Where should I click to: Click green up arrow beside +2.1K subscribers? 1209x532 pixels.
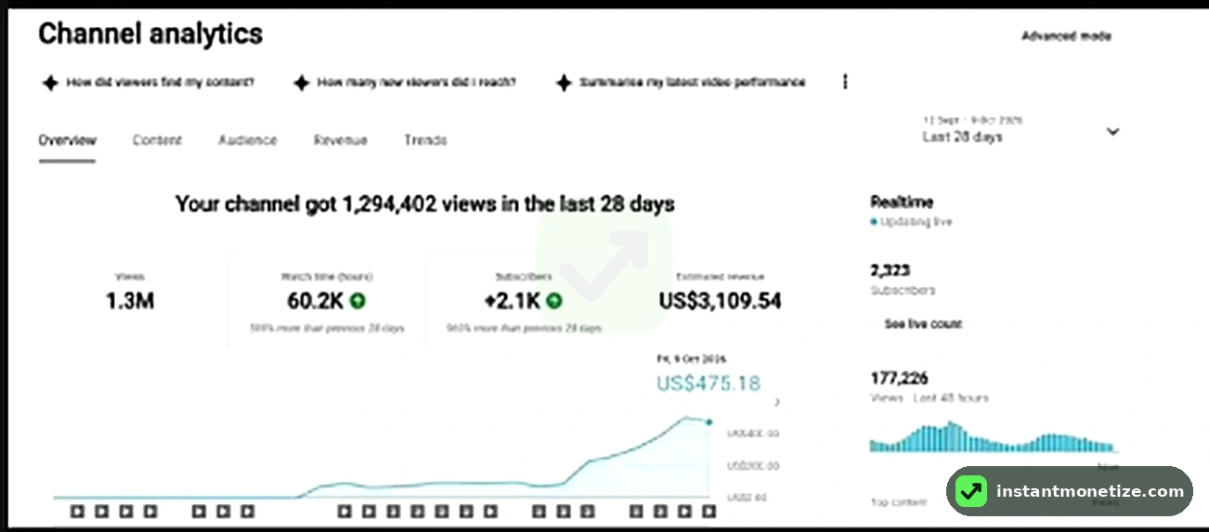553,300
